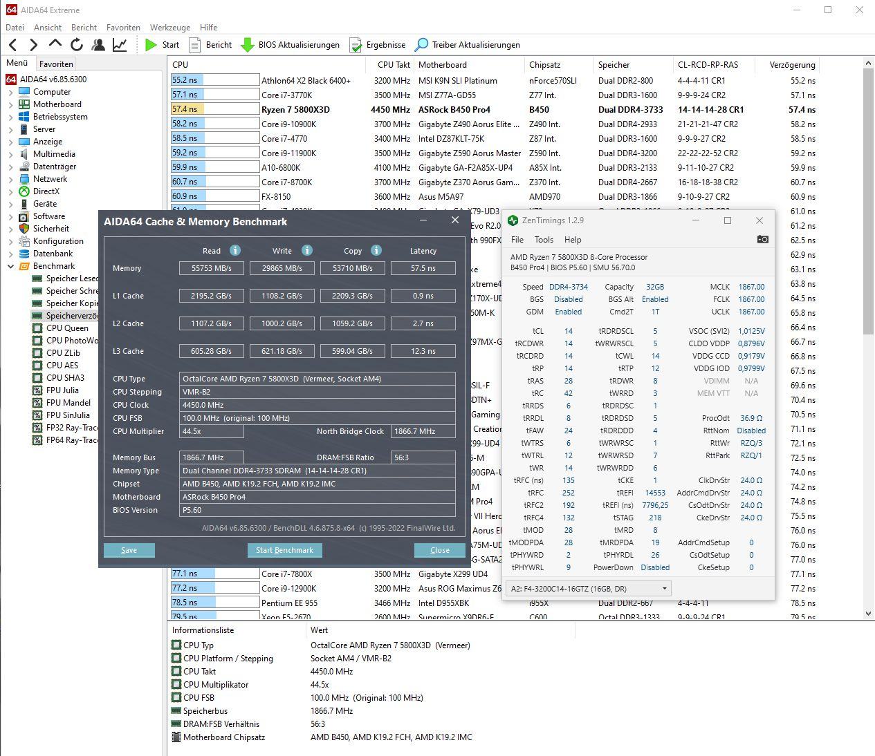Expand the Motherboard tree node
Screen dimensions: 875x756
[11, 104]
